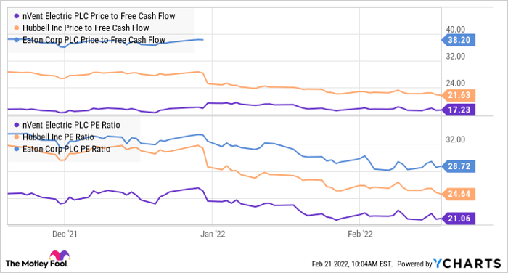Click the Jan '22 date label
This screenshot has height=273, width=508.
(213, 234)
